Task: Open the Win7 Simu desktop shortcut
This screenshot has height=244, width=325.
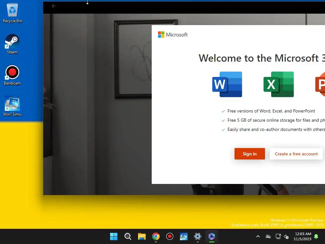Action: coord(12,106)
